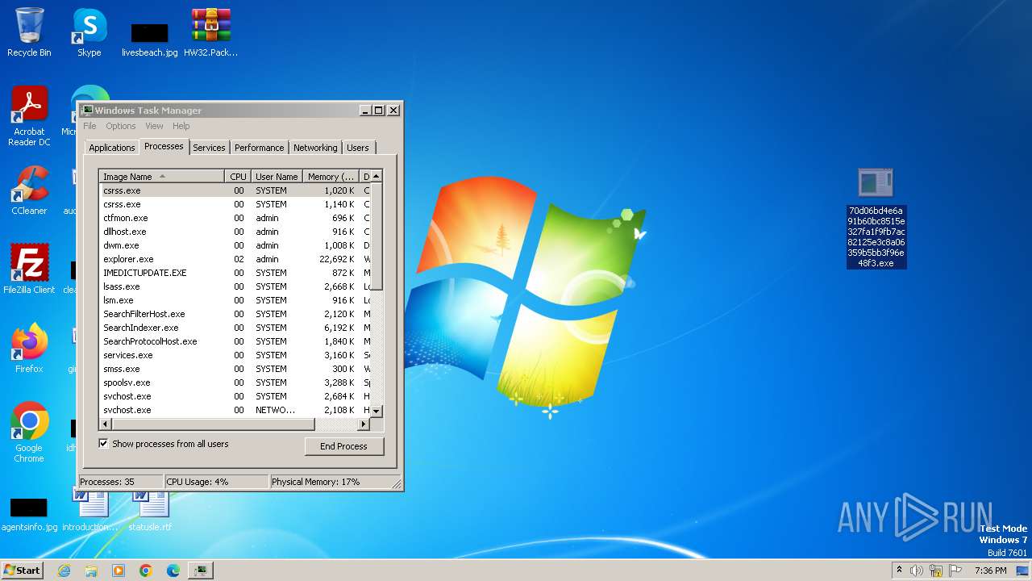Launch CCleaner from the desktop
The height and width of the screenshot is (581, 1032).
coord(29,190)
